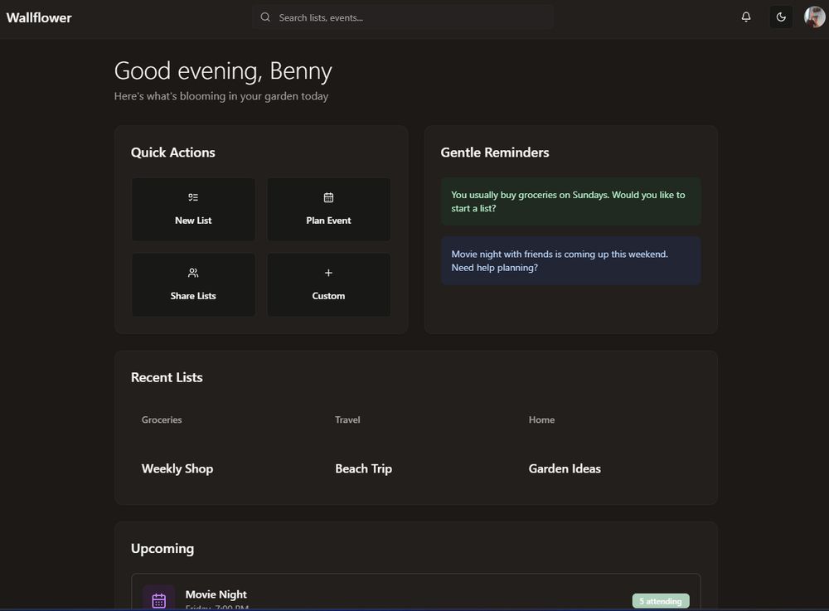Focus the Search lists, events field
The height and width of the screenshot is (611, 829).
click(x=403, y=17)
